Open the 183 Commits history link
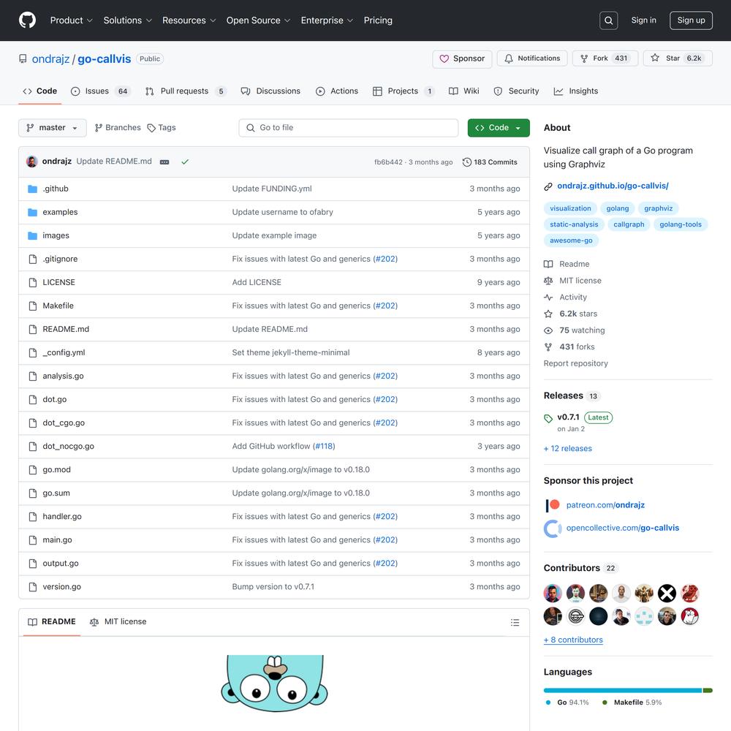The height and width of the screenshot is (731, 731). coord(490,162)
